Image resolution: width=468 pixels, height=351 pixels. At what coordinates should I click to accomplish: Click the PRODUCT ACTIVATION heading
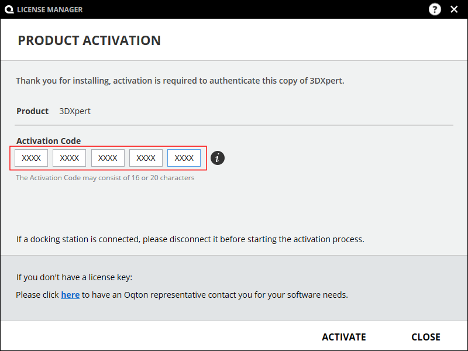coord(89,40)
